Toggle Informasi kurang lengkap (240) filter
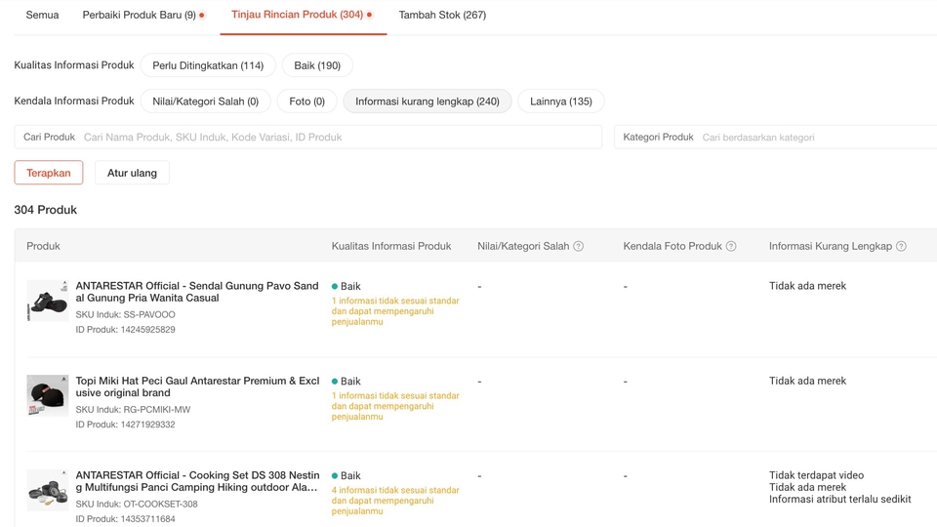This screenshot has width=937, height=527. point(428,101)
